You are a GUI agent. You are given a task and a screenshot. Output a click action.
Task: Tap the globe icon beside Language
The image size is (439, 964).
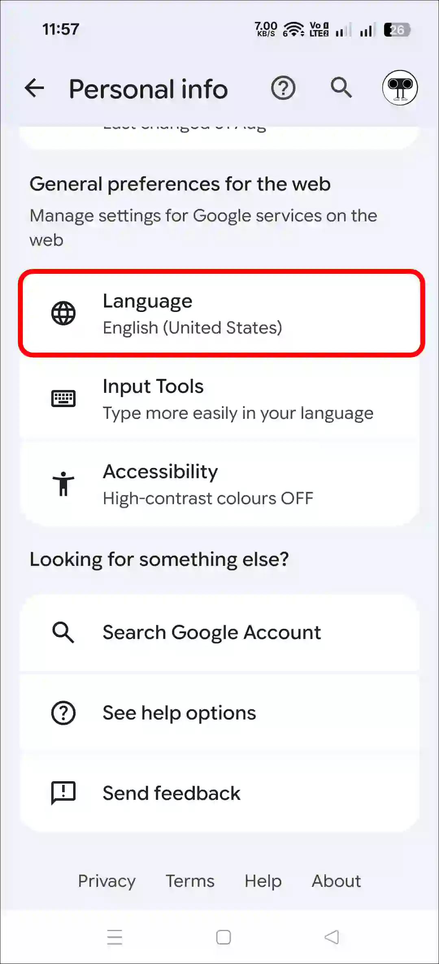tap(63, 313)
